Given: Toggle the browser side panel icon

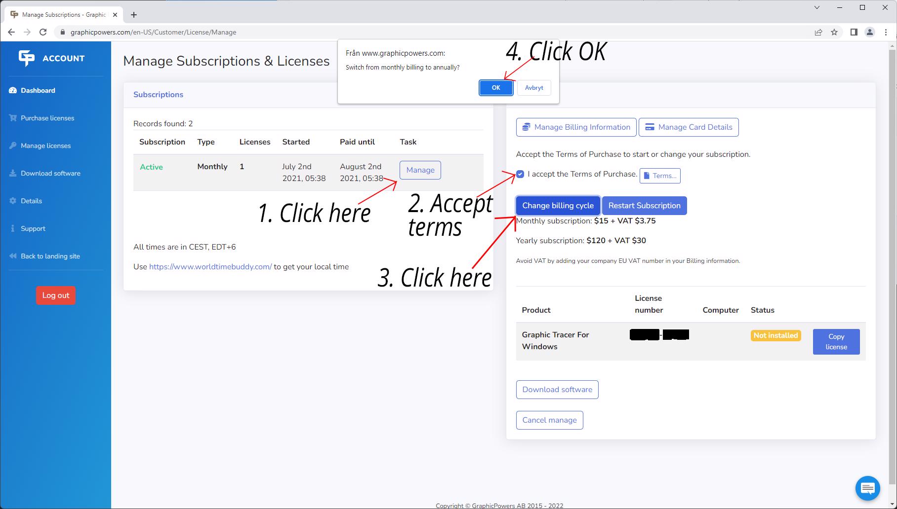Looking at the screenshot, I should pyautogui.click(x=854, y=32).
